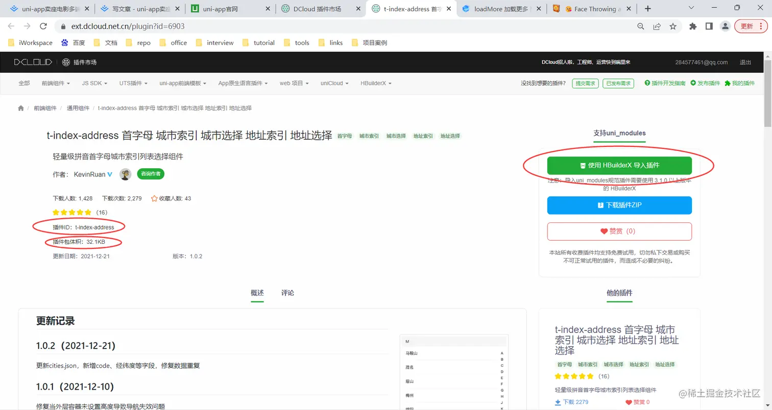This screenshot has height=410, width=772.
Task: Click the 地址选择 tag next to title
Action: pyautogui.click(x=450, y=136)
